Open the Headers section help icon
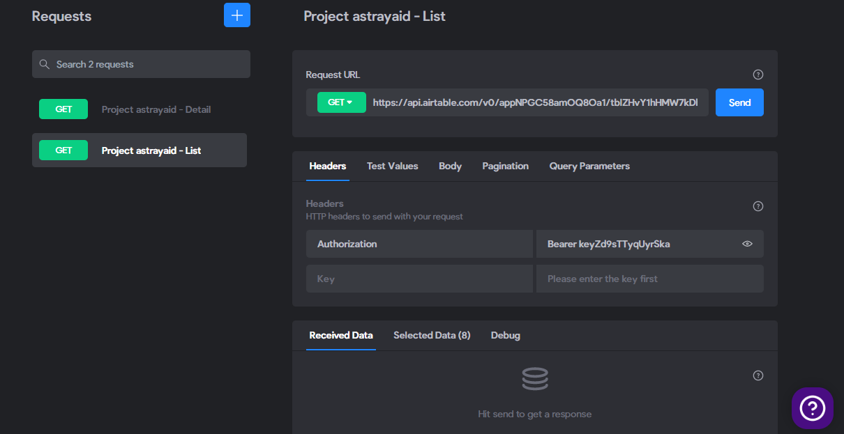 coord(758,206)
